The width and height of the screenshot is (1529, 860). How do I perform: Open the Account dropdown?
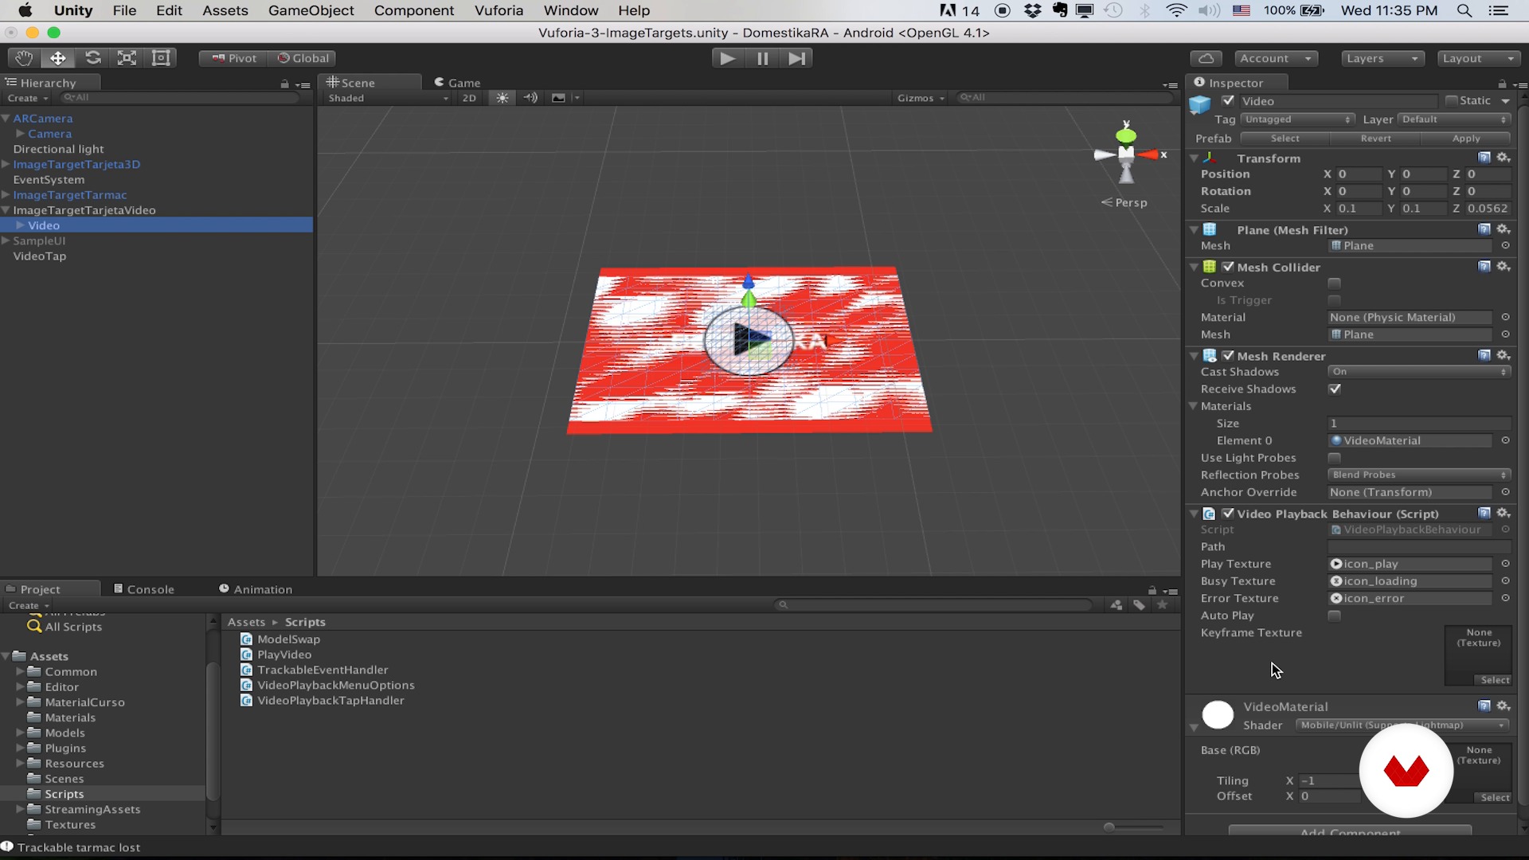[x=1277, y=58]
